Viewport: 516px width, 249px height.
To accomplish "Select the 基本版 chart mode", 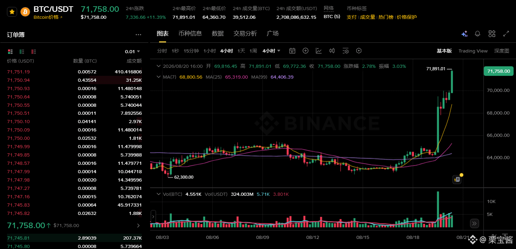I will click(x=444, y=51).
